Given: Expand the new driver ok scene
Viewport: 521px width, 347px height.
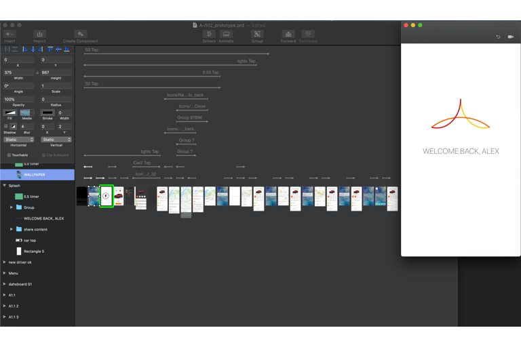Looking at the screenshot, I should pos(4,262).
